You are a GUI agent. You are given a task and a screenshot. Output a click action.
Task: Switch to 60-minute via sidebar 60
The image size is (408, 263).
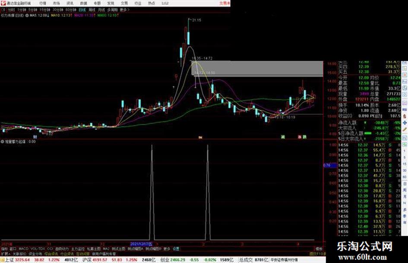point(405,177)
